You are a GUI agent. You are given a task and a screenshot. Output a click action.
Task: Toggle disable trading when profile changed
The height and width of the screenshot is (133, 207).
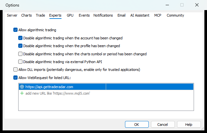coord(20,46)
